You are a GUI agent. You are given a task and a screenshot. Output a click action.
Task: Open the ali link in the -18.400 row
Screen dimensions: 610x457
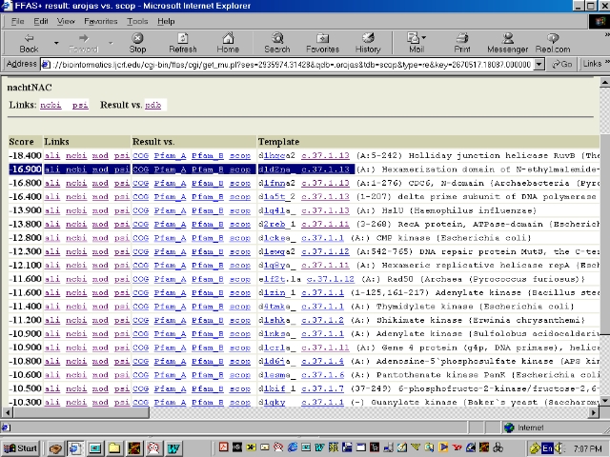click(x=51, y=155)
